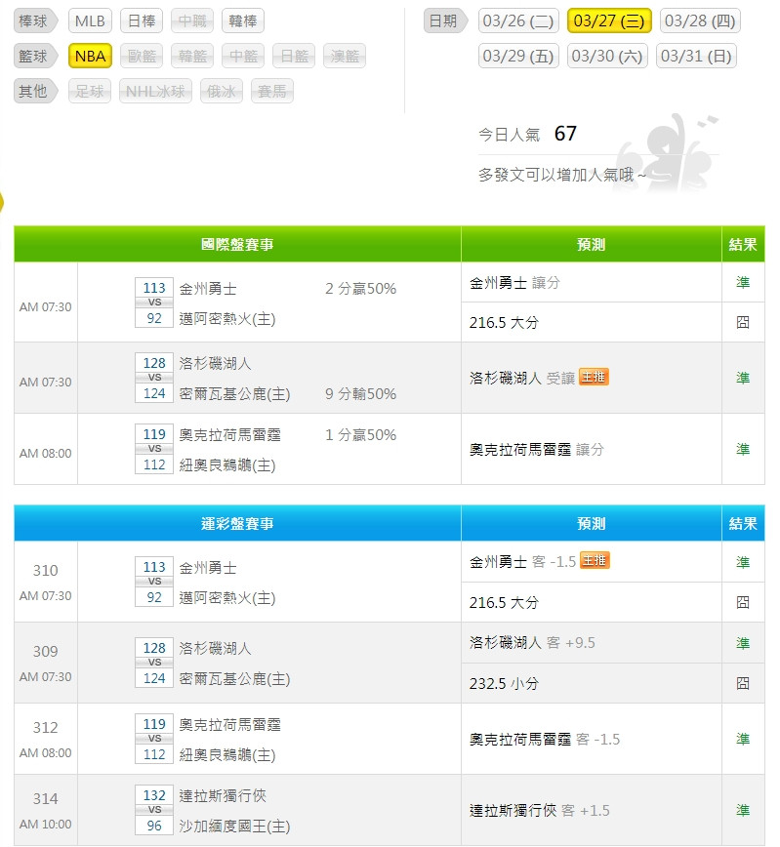
Task: Click the game number 312
Action: pyautogui.click(x=46, y=728)
